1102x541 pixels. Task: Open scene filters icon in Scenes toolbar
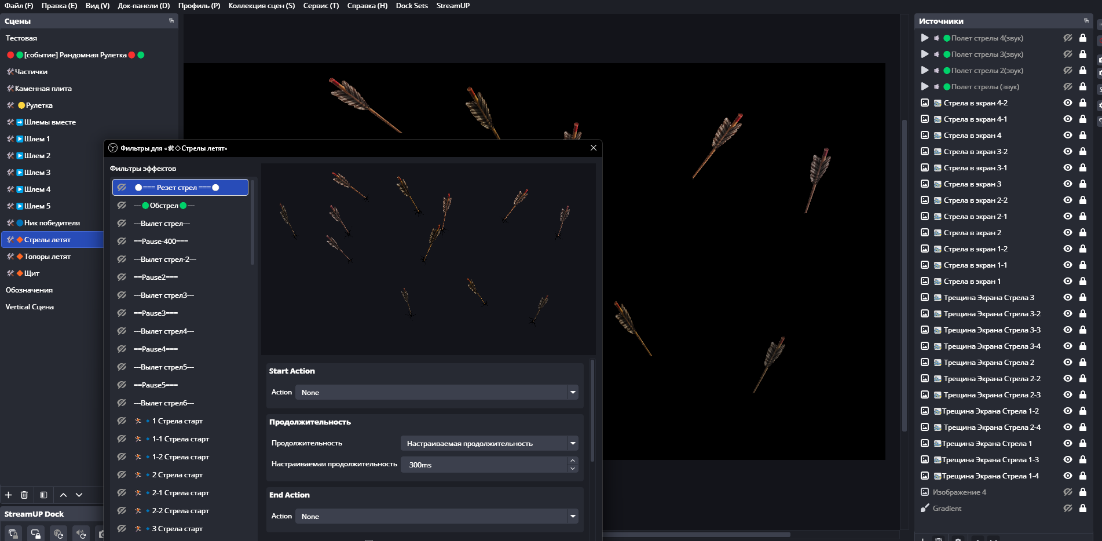pos(43,495)
